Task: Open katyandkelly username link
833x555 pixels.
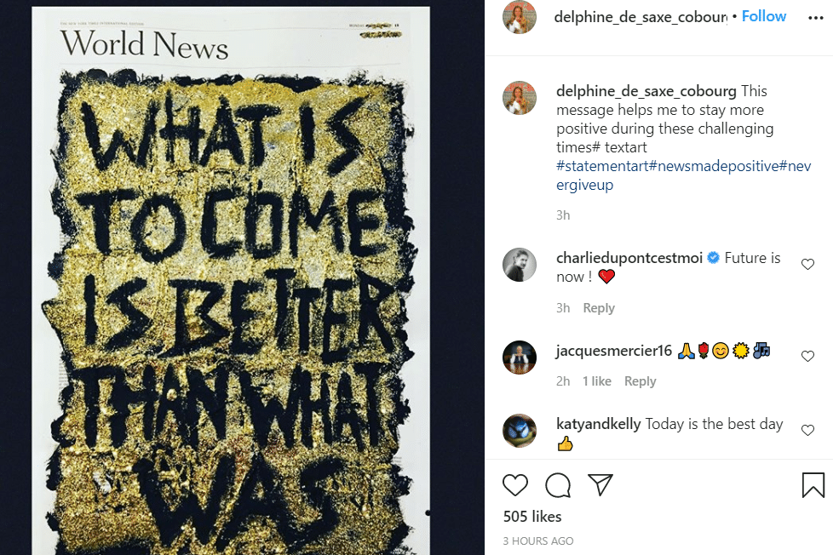Action: 598,424
